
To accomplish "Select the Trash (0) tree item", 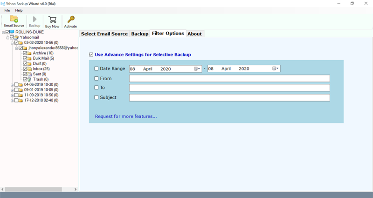I will pos(41,79).
